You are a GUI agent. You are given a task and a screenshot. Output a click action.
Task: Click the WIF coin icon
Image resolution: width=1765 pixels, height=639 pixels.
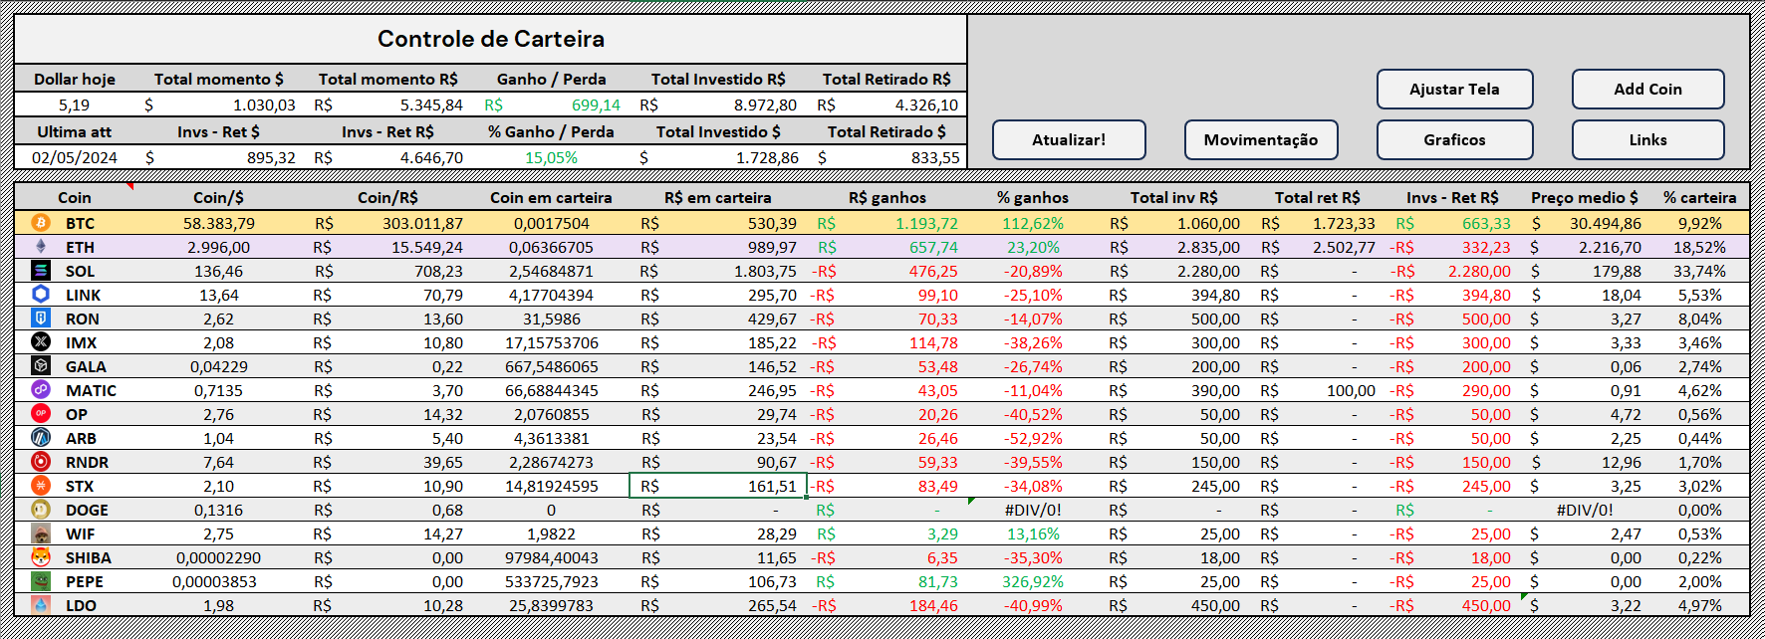tap(41, 533)
